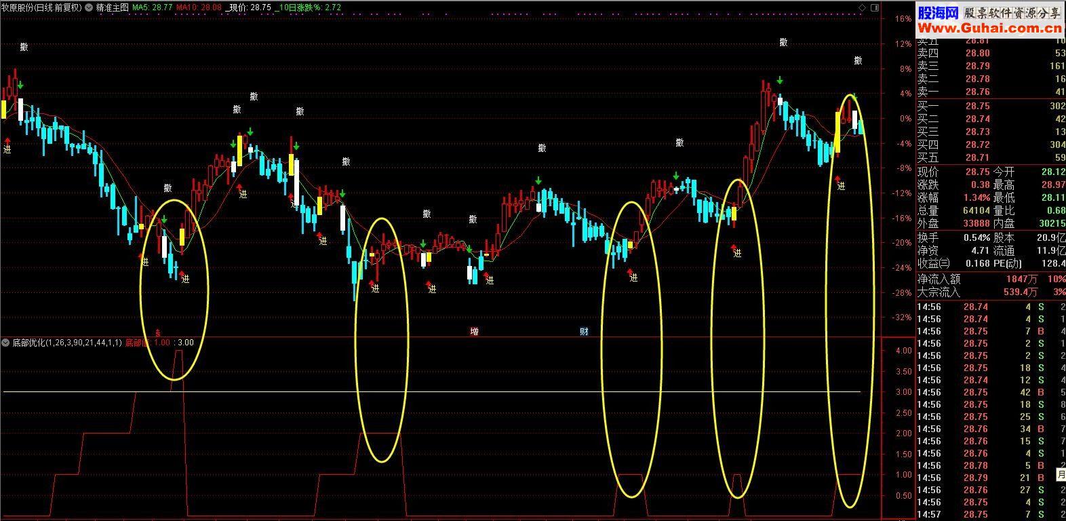Click the 今开 28.12 value
The width and height of the screenshot is (1066, 521).
[x=1053, y=172]
